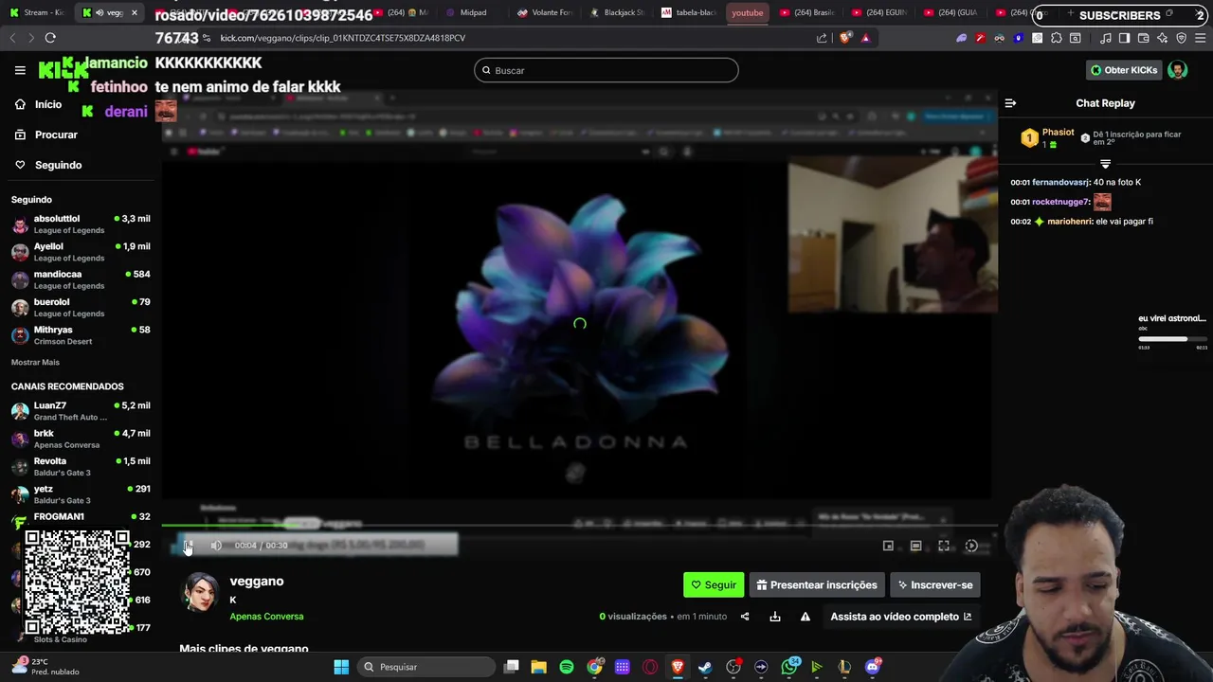1213x682 pixels.
Task: Open buerolol followed channel
Action: (x=81, y=308)
